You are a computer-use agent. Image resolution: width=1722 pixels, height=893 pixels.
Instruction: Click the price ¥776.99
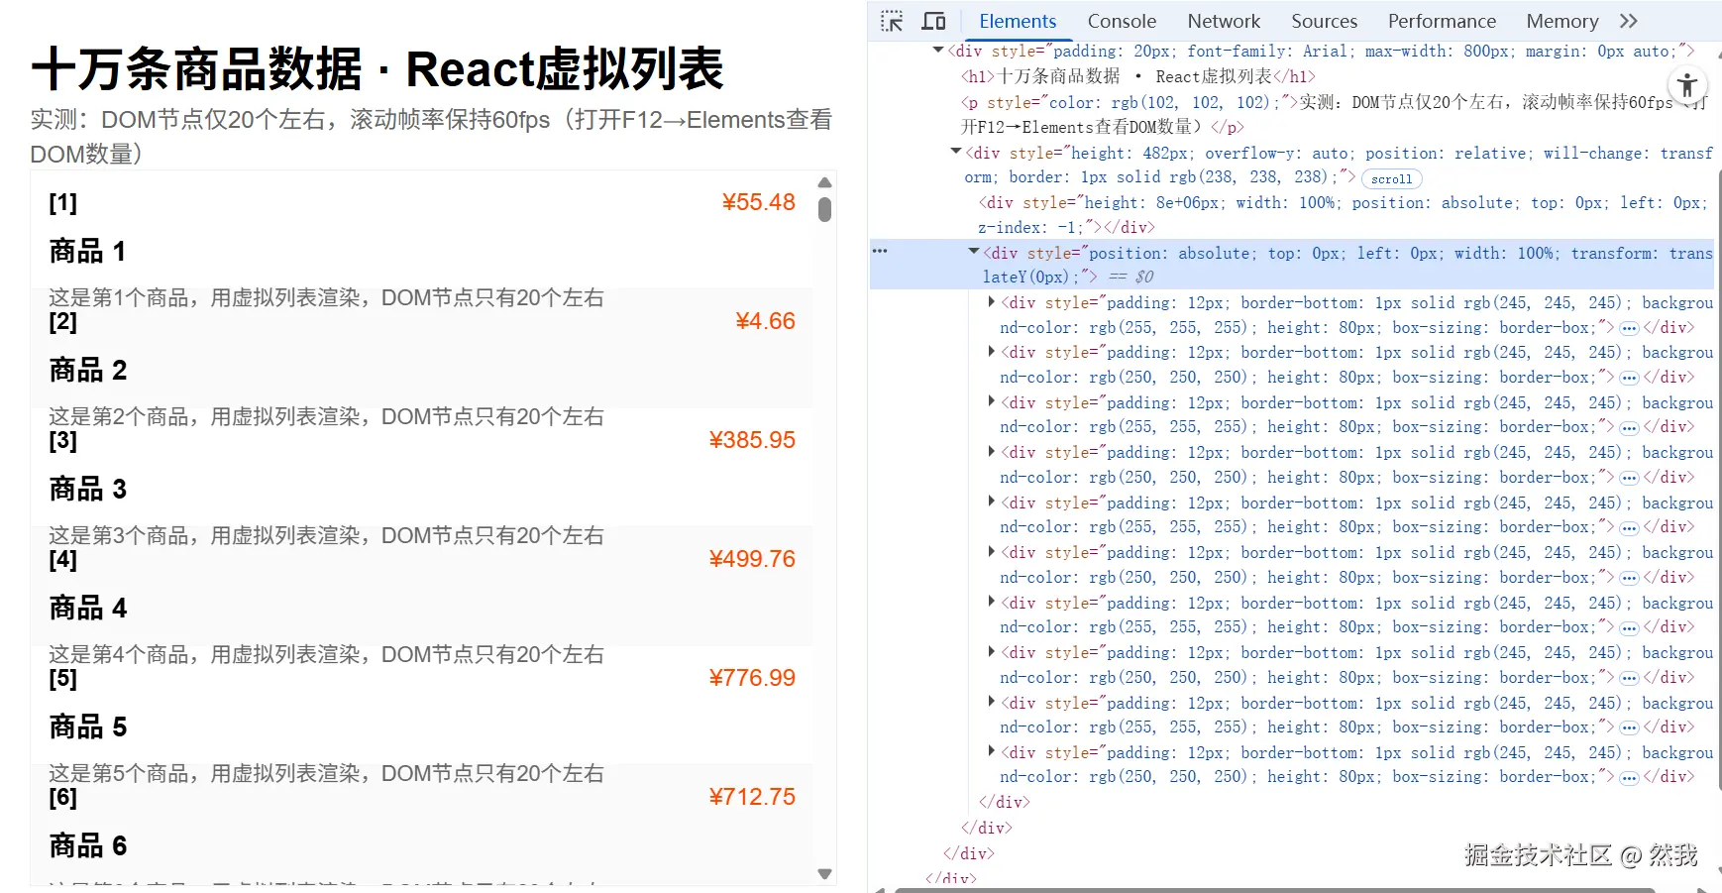752,678
